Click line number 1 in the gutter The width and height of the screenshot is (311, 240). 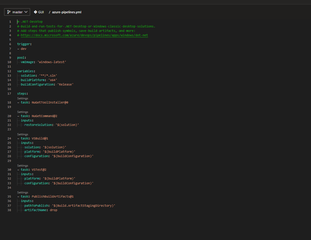tap(10, 22)
